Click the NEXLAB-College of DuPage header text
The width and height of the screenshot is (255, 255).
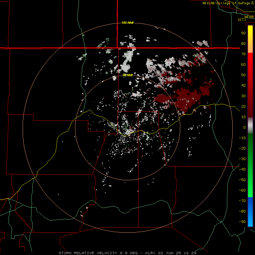click(x=226, y=3)
